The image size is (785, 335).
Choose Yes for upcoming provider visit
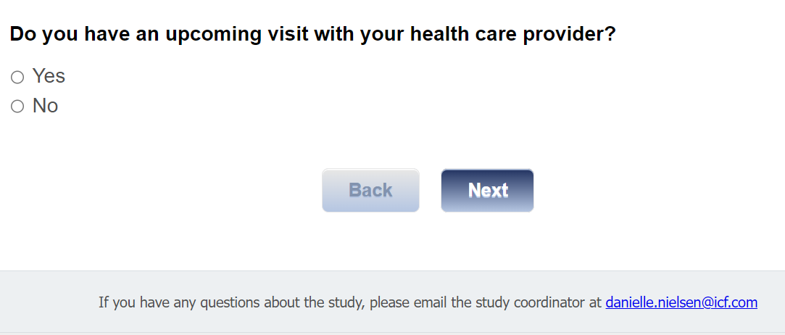(x=17, y=77)
